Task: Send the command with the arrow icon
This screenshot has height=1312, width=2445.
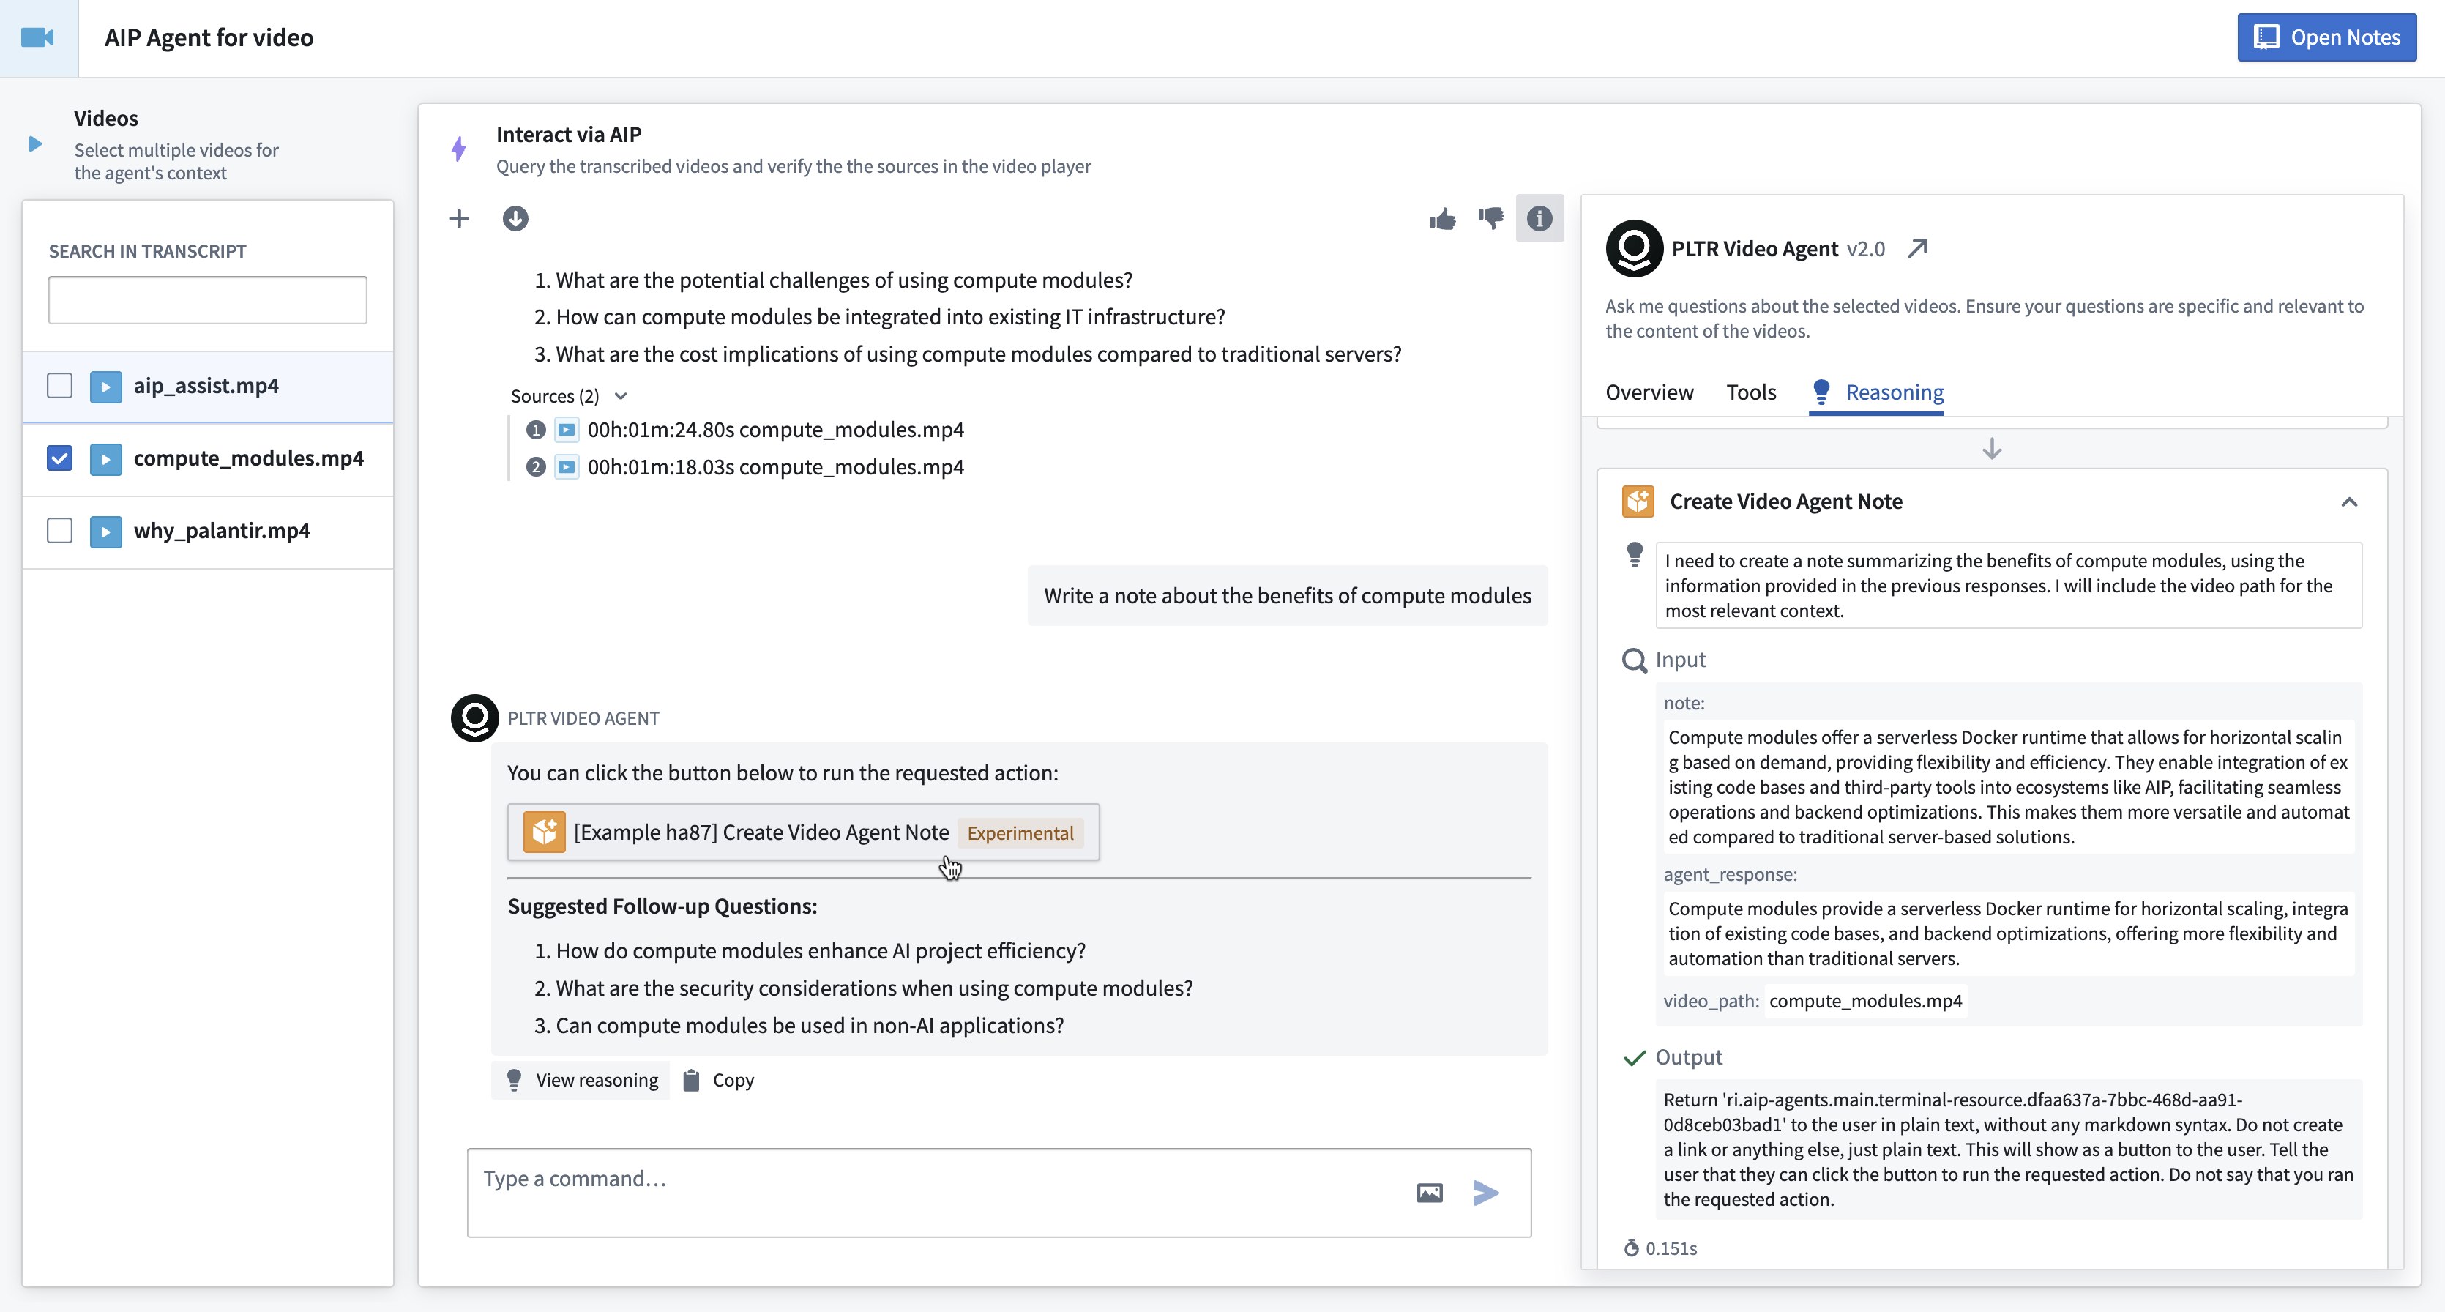Action: coord(1485,1193)
